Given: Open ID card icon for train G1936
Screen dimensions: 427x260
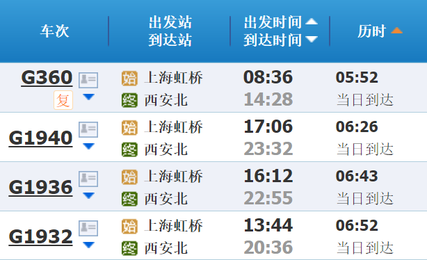Looking at the screenshot, I should pos(88,179).
